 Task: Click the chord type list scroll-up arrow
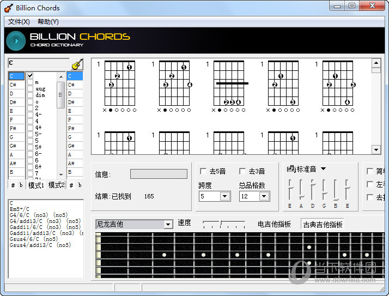61,77
